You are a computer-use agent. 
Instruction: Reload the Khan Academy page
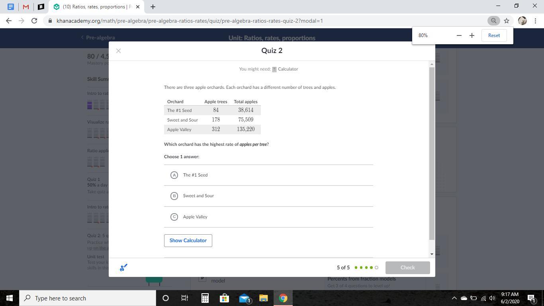[34, 21]
